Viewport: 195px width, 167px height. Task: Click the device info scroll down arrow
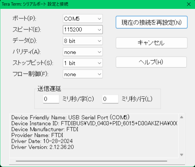click(182, 155)
